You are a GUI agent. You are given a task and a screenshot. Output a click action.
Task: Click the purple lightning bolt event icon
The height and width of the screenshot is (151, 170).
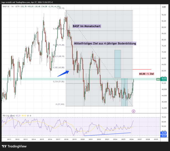pos(134,111)
